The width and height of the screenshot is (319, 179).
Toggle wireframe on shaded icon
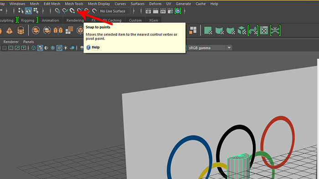pos(53,48)
